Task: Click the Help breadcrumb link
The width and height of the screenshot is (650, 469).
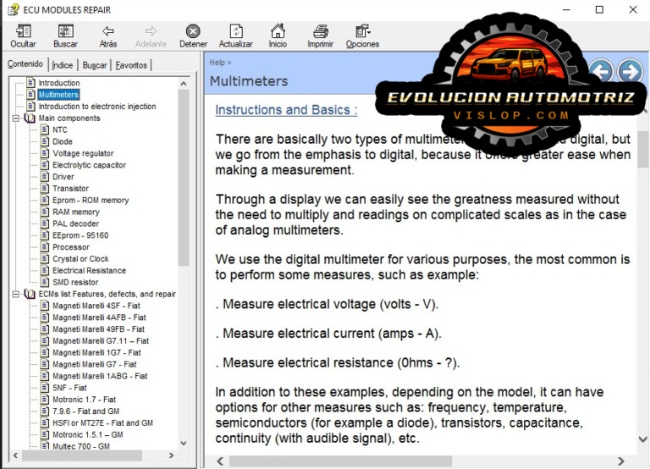Action: click(x=218, y=62)
